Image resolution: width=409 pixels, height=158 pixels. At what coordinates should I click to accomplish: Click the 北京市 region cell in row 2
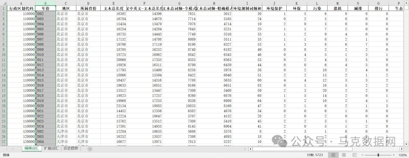(66, 14)
